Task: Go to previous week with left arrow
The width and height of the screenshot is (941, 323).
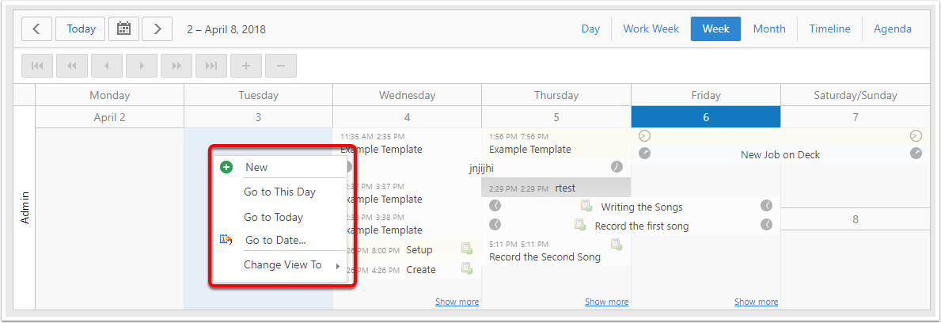Action: (36, 29)
